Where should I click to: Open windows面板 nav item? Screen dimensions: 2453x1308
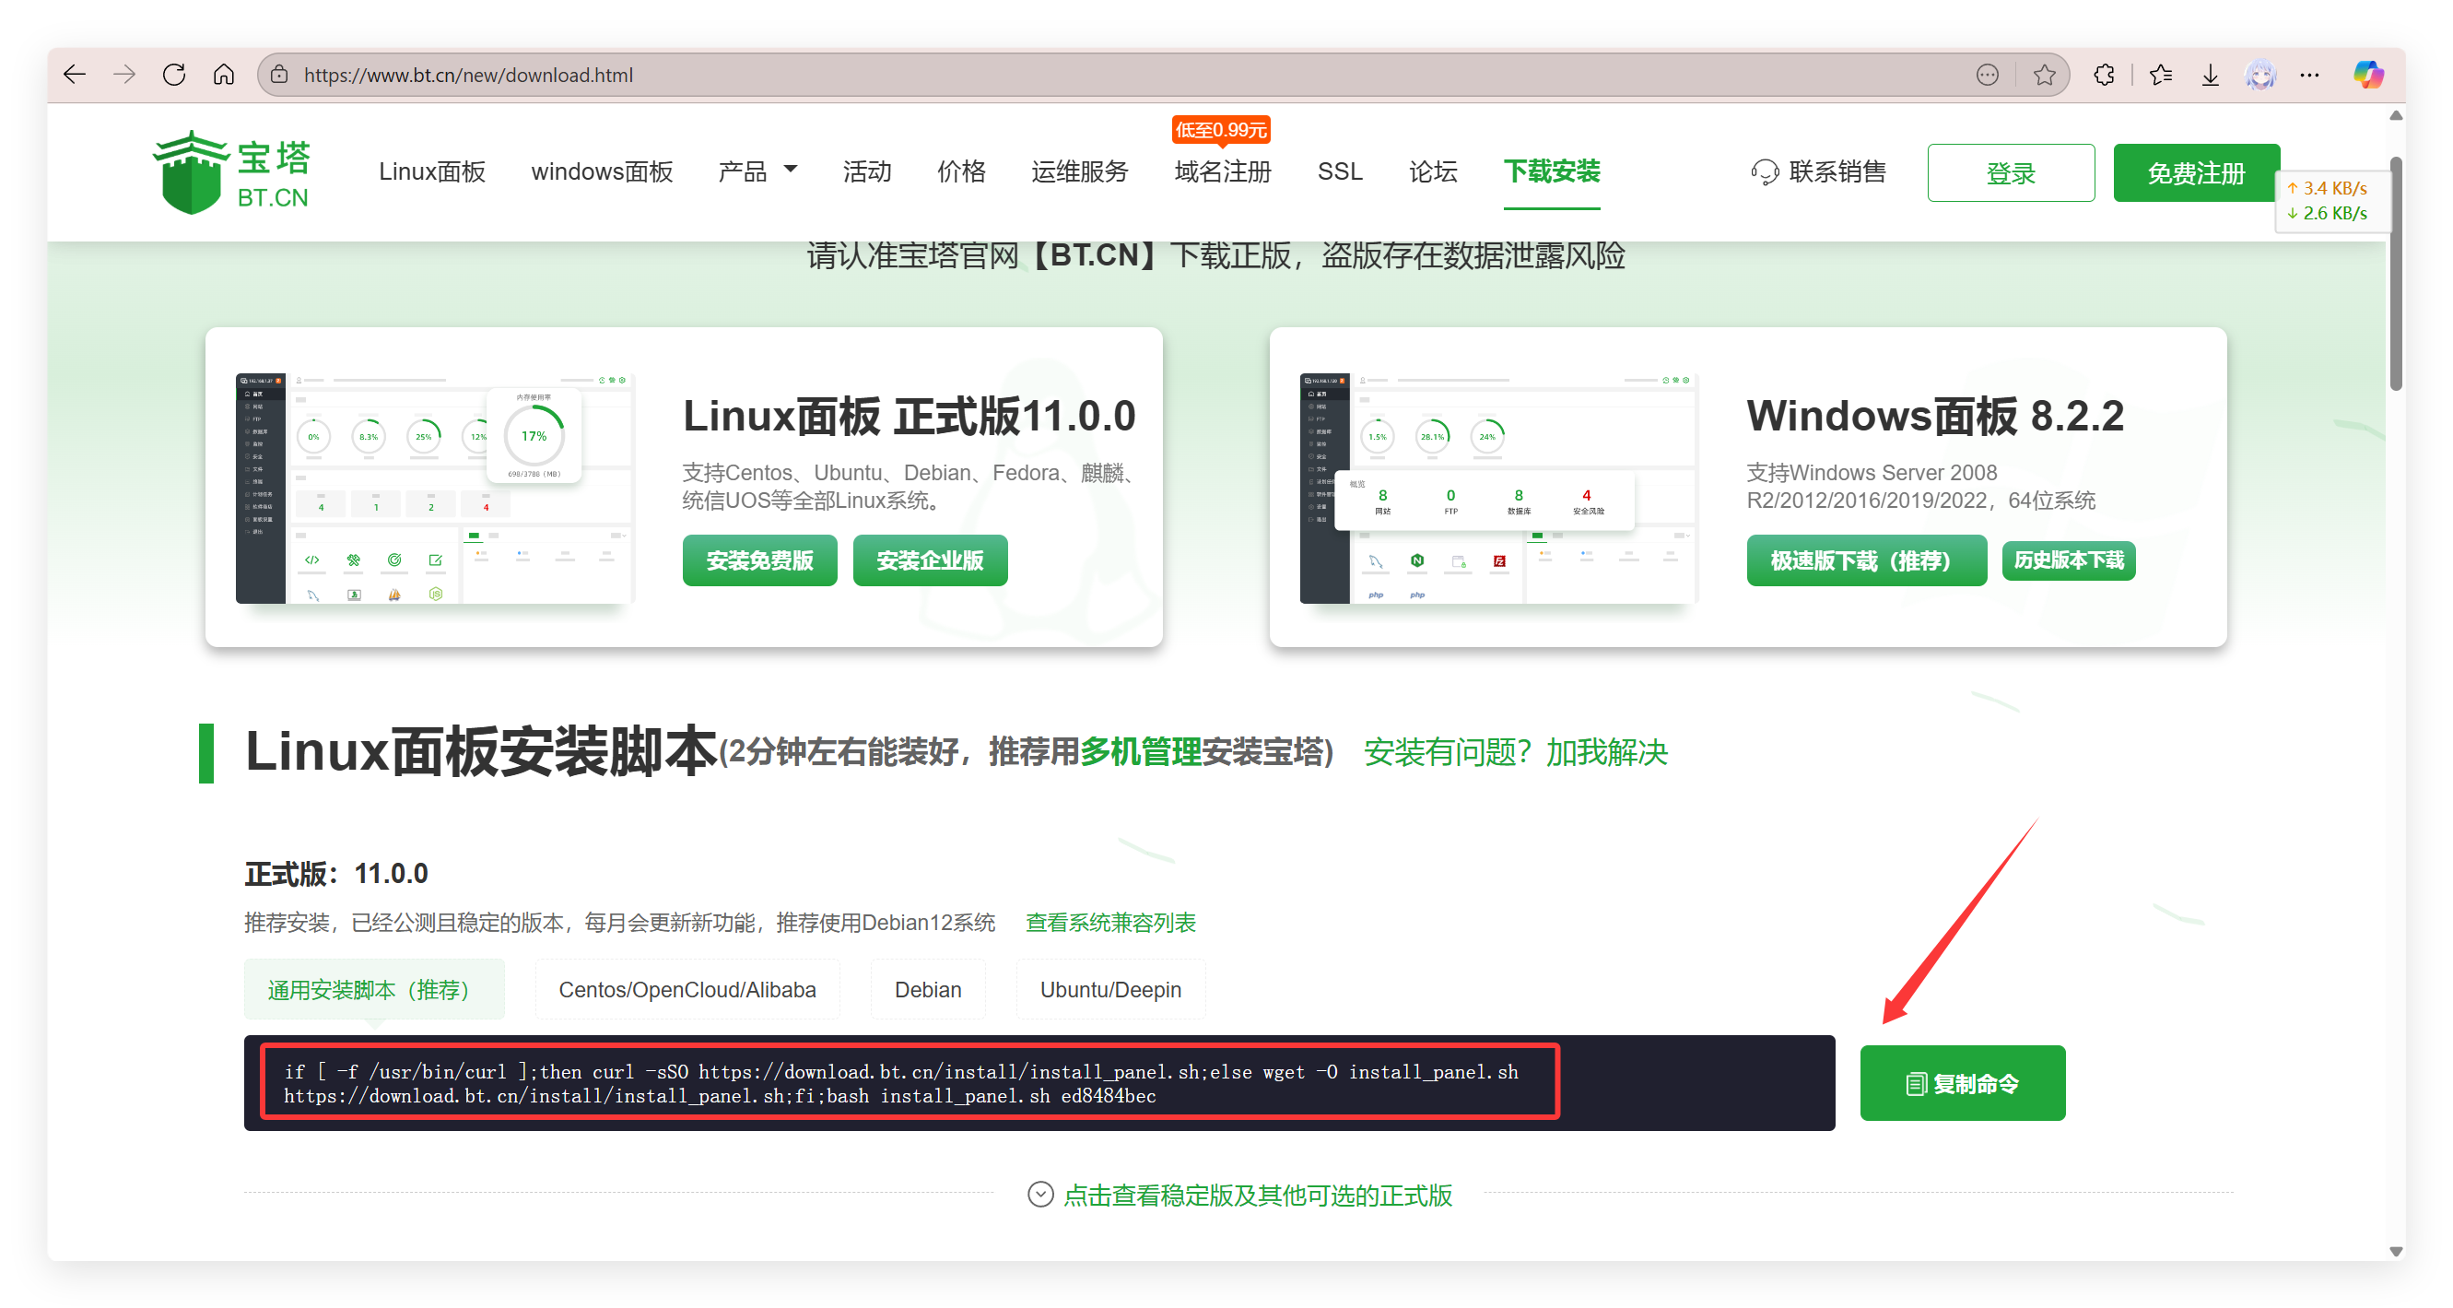point(602,171)
